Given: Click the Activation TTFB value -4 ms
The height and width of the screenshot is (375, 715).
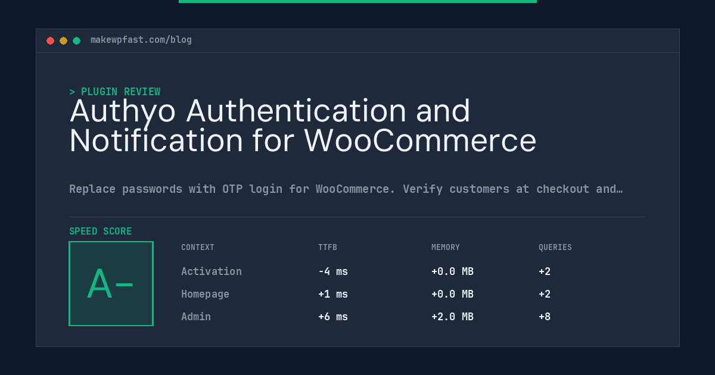Looking at the screenshot, I should (x=333, y=271).
